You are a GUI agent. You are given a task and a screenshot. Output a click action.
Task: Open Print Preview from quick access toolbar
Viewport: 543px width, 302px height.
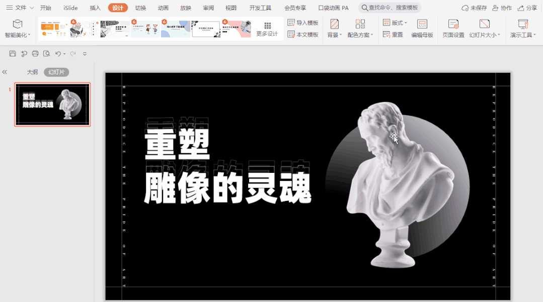[x=46, y=54]
